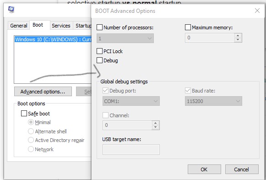Switch to the General tab

click(x=19, y=26)
